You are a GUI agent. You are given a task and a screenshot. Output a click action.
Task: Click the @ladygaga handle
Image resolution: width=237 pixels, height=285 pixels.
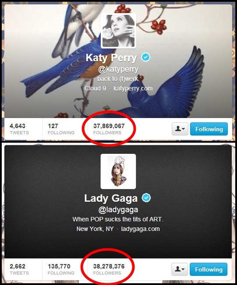point(118,210)
